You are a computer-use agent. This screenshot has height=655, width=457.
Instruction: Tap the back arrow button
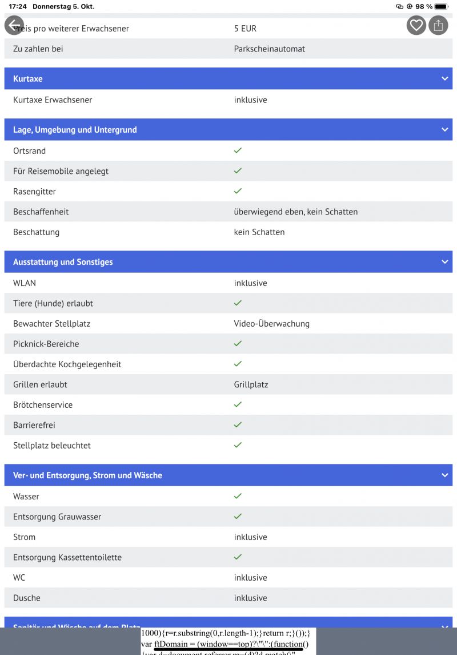[x=14, y=25]
